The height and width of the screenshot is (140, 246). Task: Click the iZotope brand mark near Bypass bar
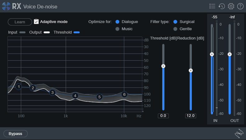pos(239,133)
